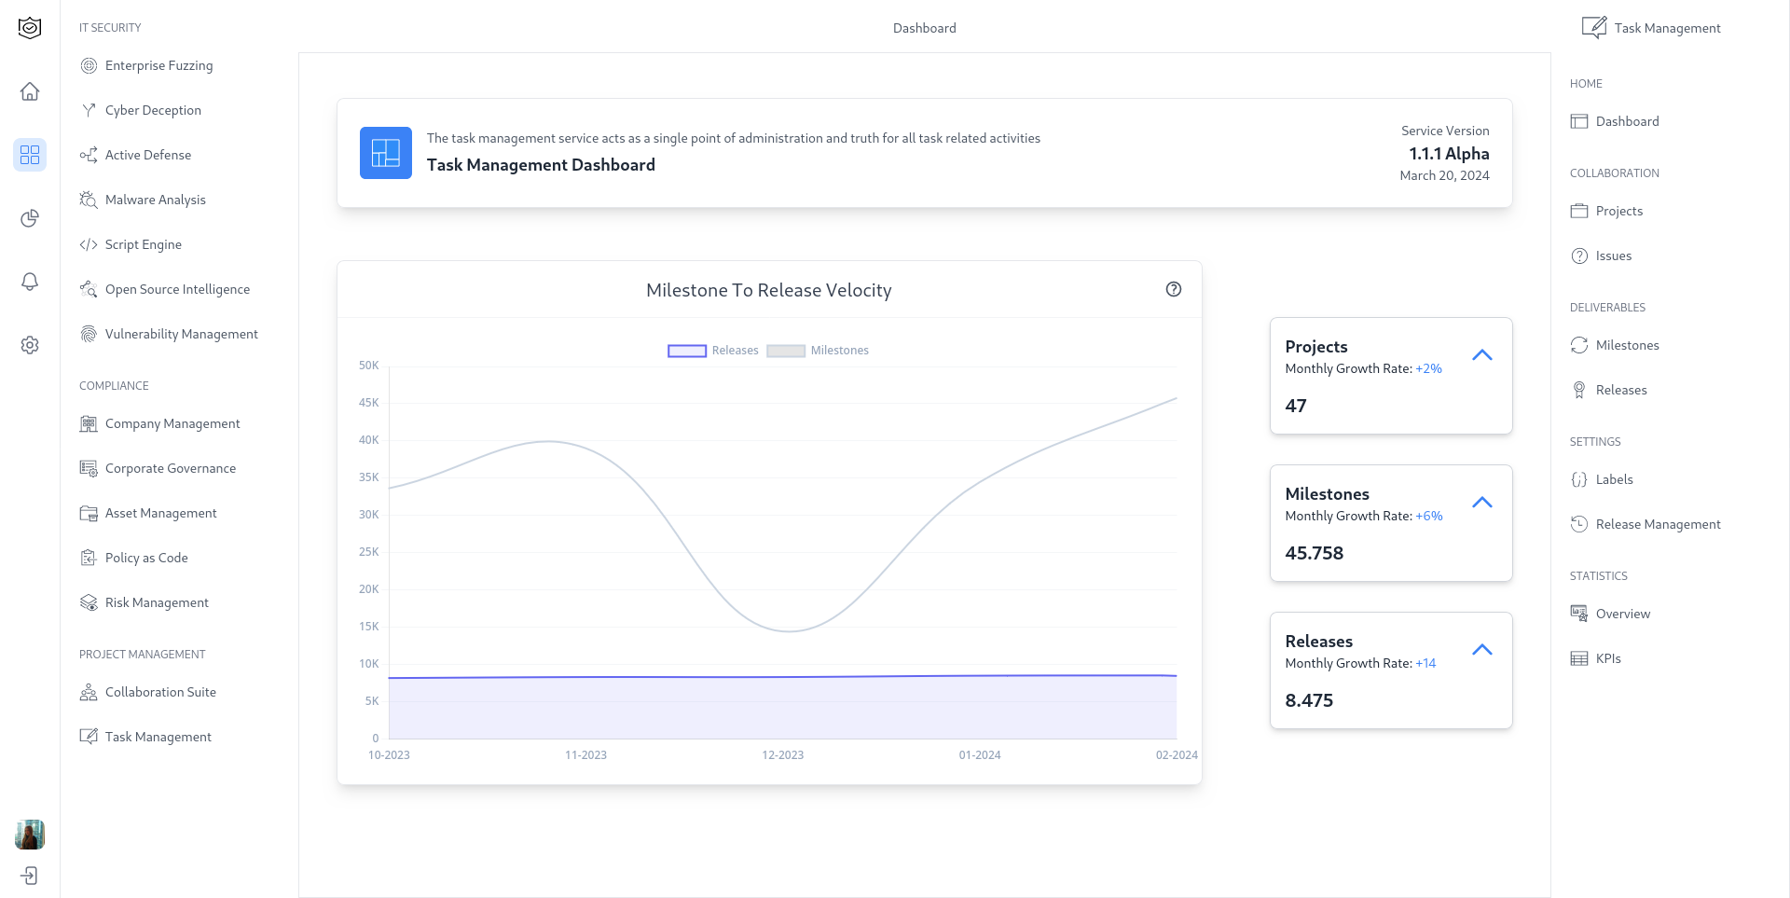Click the notifications bell icon
This screenshot has height=898, width=1790.
click(x=30, y=282)
